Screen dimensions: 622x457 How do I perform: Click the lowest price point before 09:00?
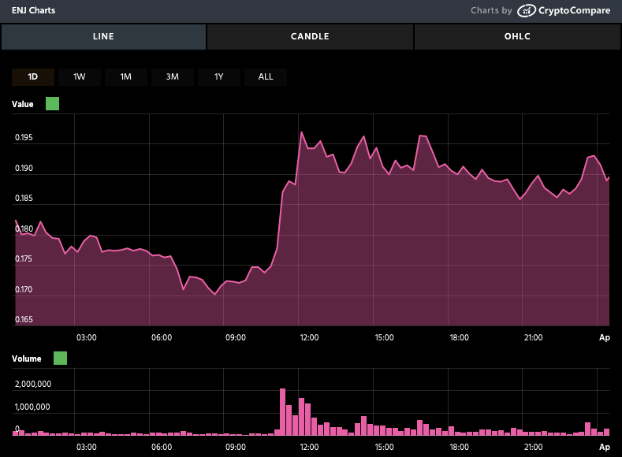[x=214, y=294]
